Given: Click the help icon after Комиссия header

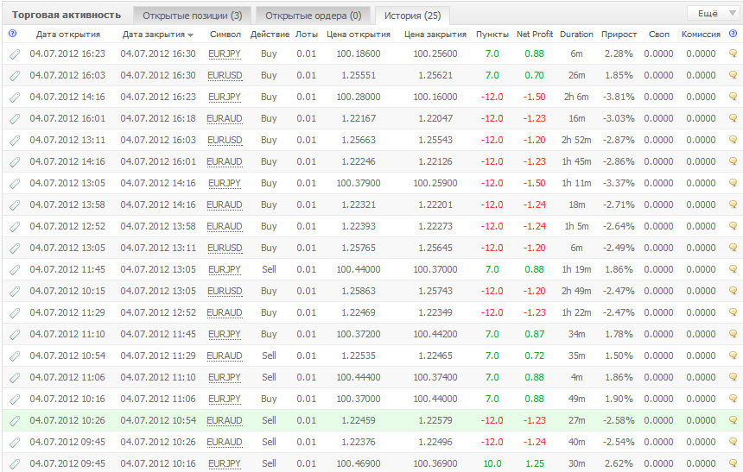Looking at the screenshot, I should (733, 34).
